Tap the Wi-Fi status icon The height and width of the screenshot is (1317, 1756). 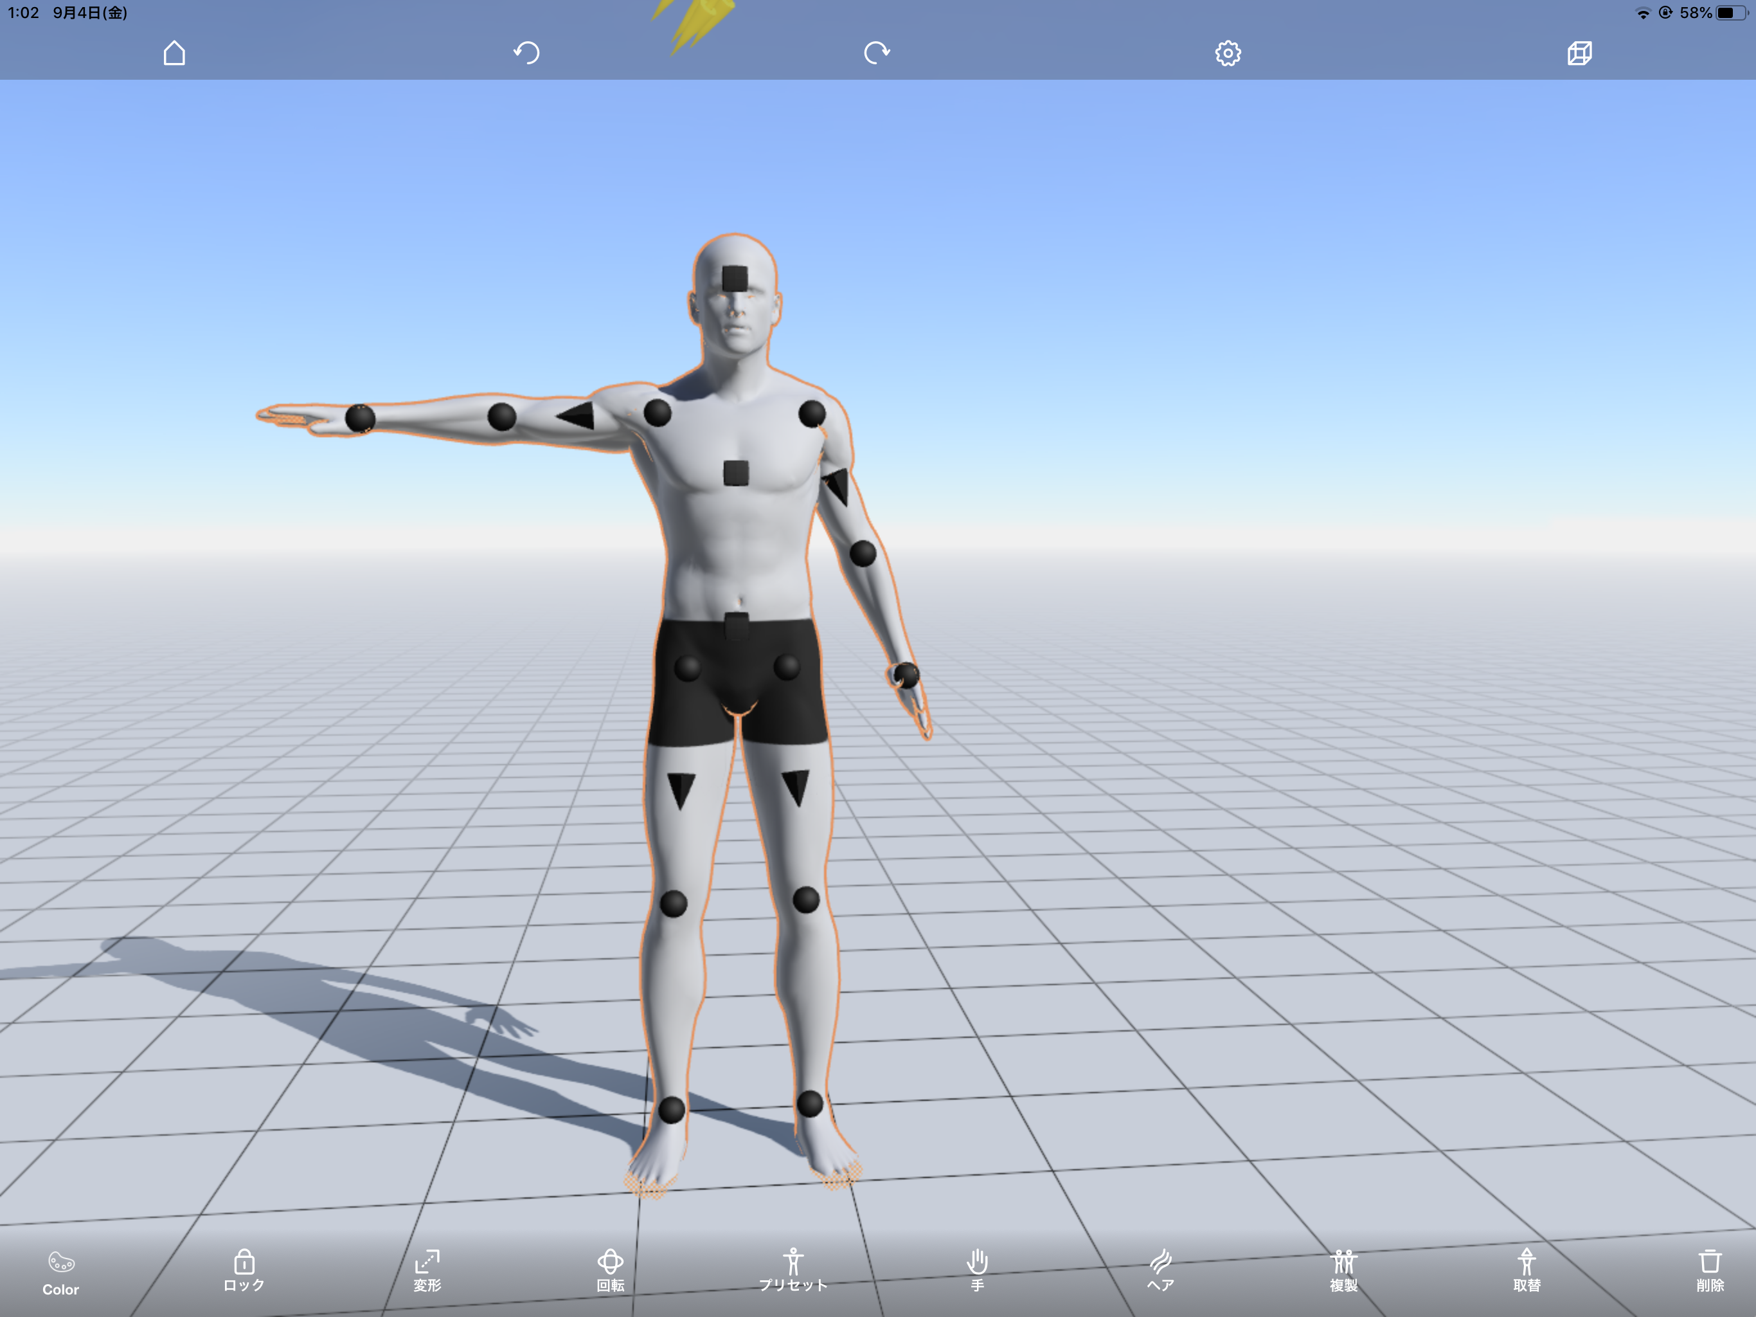pos(1642,14)
